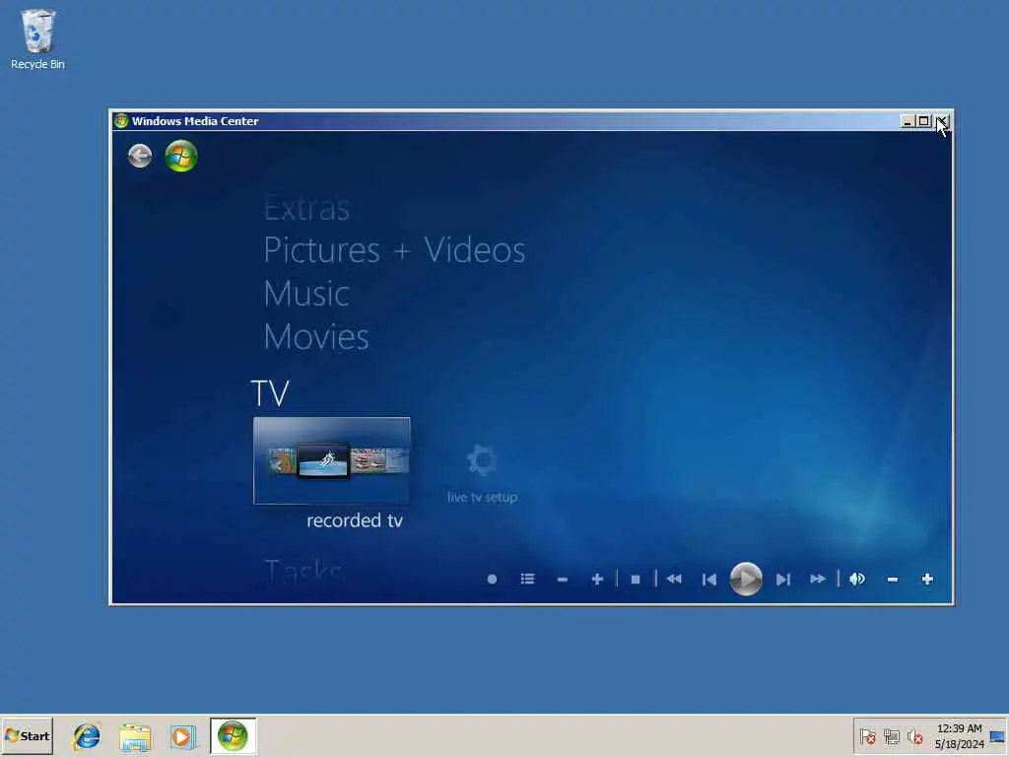Viewport: 1009px width, 757px height.
Task: Go back with the back arrow button
Action: click(x=140, y=156)
